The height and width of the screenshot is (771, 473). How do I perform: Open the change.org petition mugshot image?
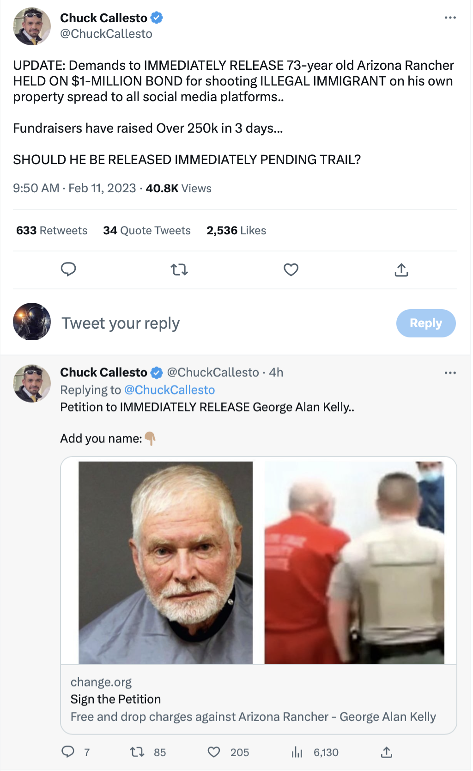pyautogui.click(x=166, y=563)
